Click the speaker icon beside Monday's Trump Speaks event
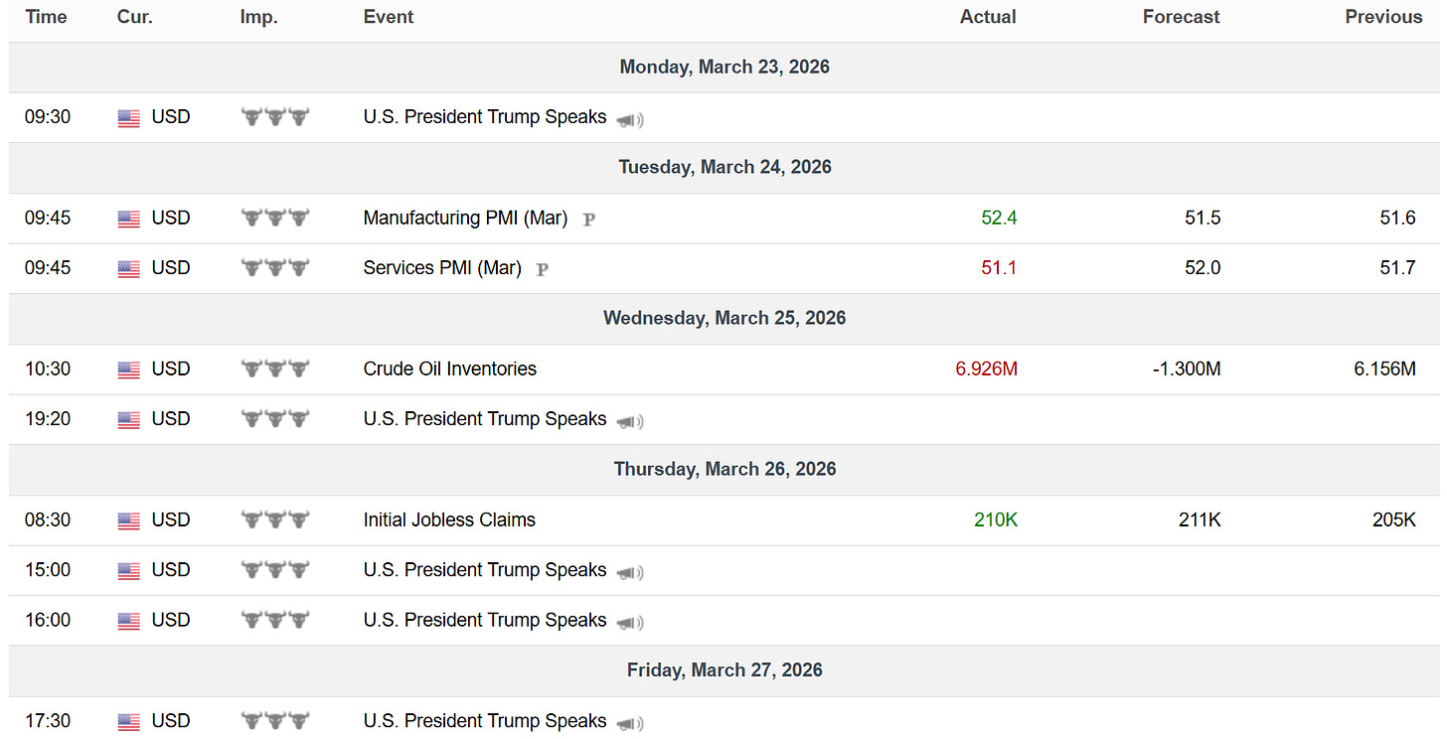 click(630, 120)
